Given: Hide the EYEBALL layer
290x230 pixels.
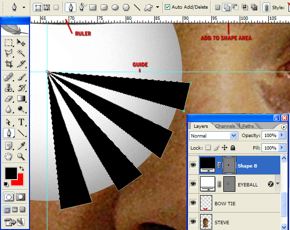Looking at the screenshot, I should 193,184.
